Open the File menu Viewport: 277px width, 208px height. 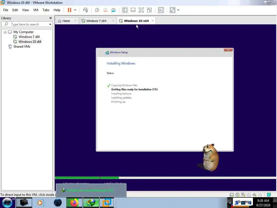[6, 10]
